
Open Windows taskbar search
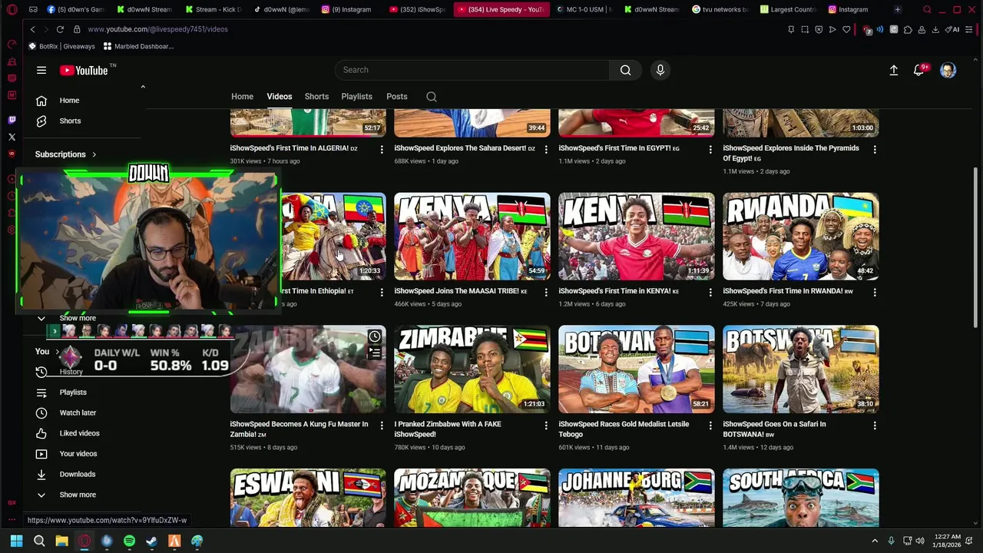pos(39,541)
